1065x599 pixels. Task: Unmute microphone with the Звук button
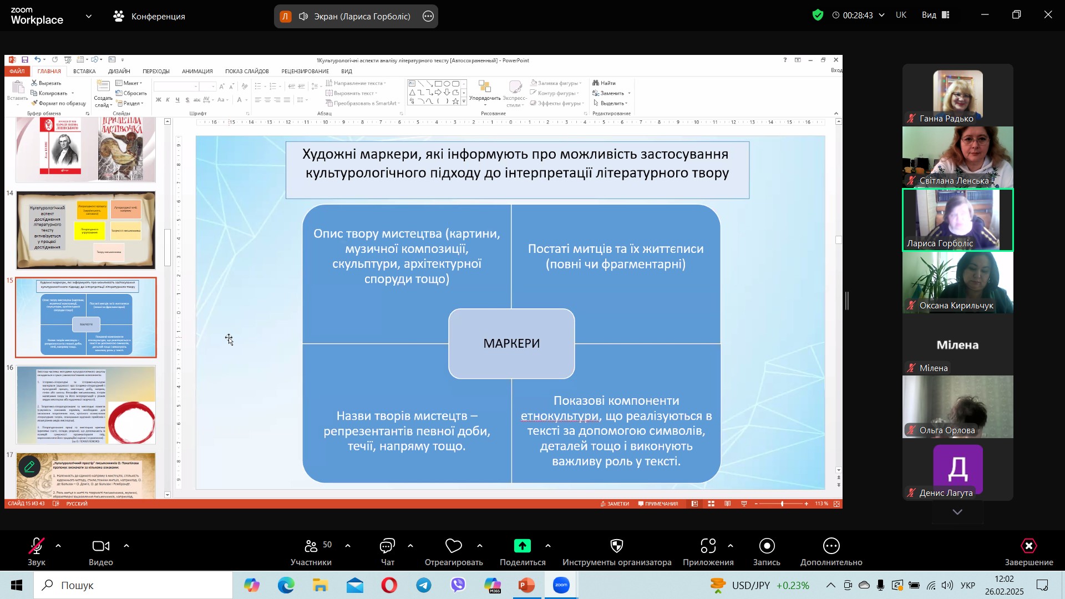tap(37, 552)
